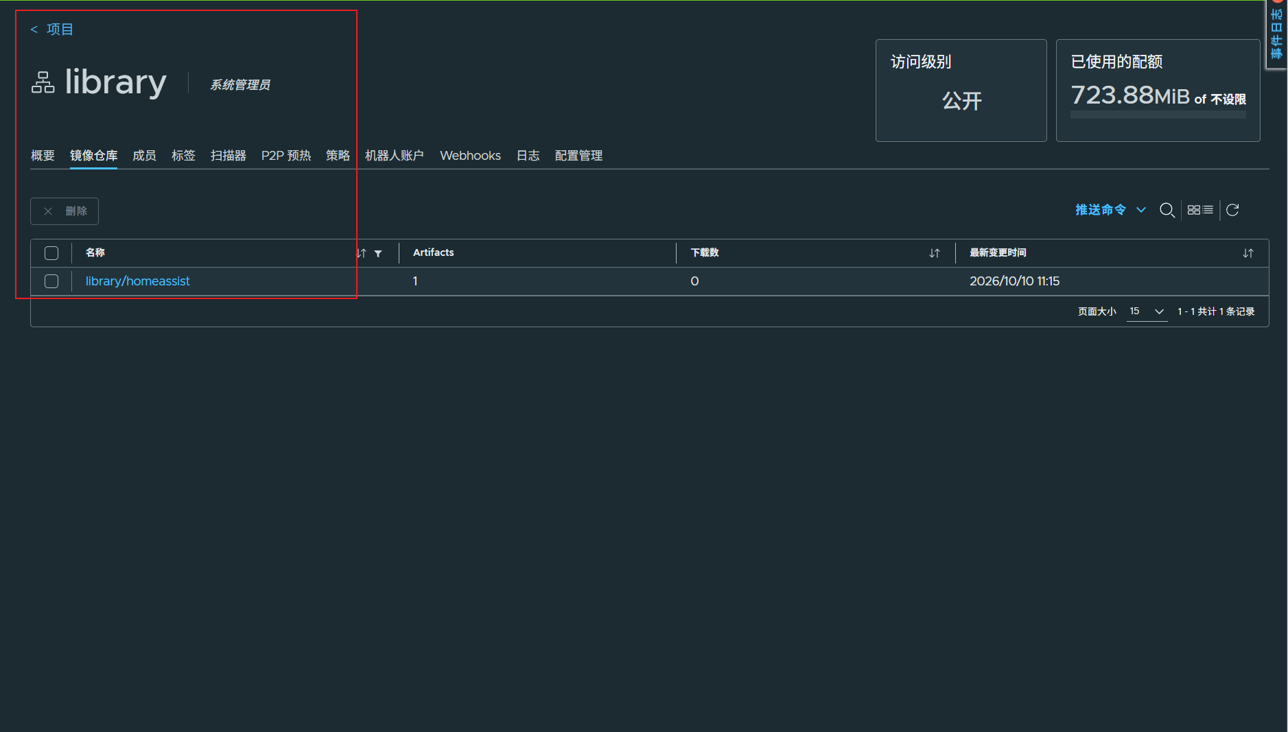The image size is (1288, 732).
Task: Switch to the 扫描器 tab
Action: coord(229,156)
